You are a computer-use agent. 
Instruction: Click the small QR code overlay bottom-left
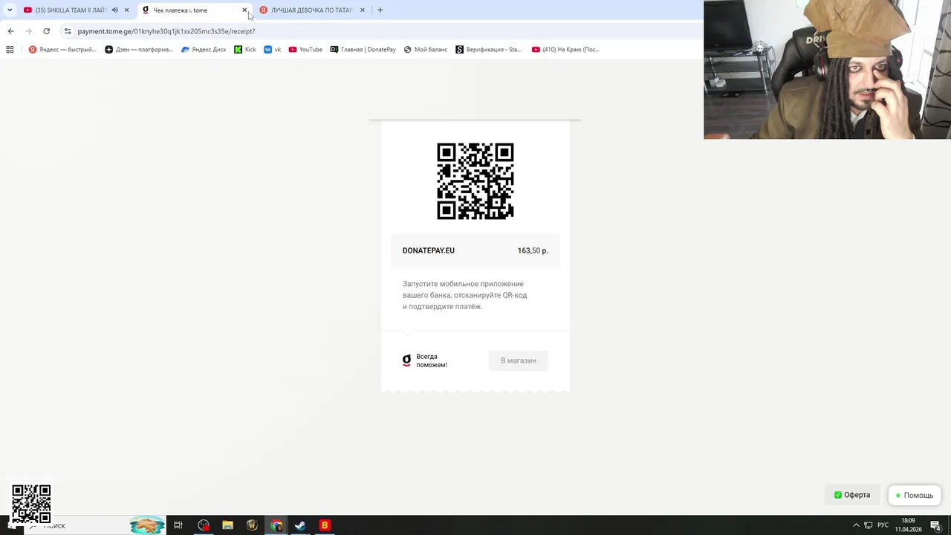point(31,505)
